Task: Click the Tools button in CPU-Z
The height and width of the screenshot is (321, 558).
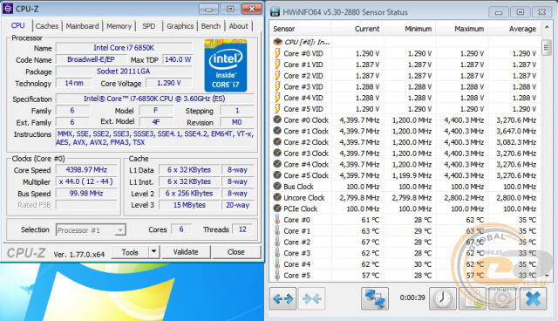Action: pyautogui.click(x=130, y=252)
